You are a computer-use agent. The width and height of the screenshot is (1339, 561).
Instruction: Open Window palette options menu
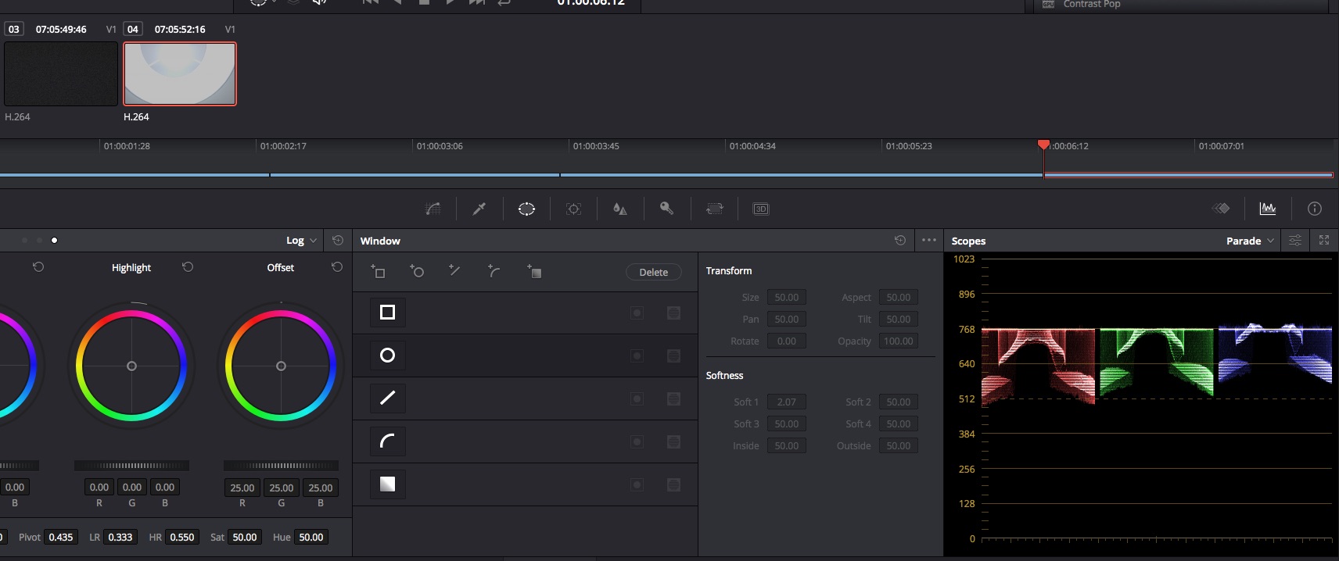(929, 241)
